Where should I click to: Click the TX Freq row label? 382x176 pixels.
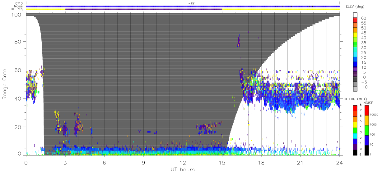16,9
